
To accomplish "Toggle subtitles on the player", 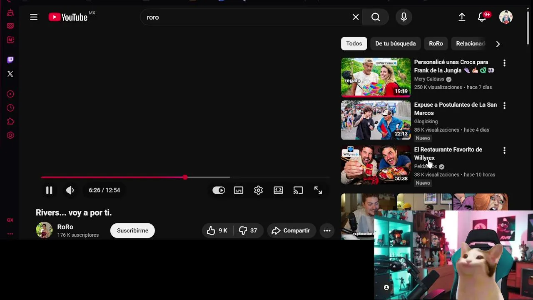I will coord(239,190).
